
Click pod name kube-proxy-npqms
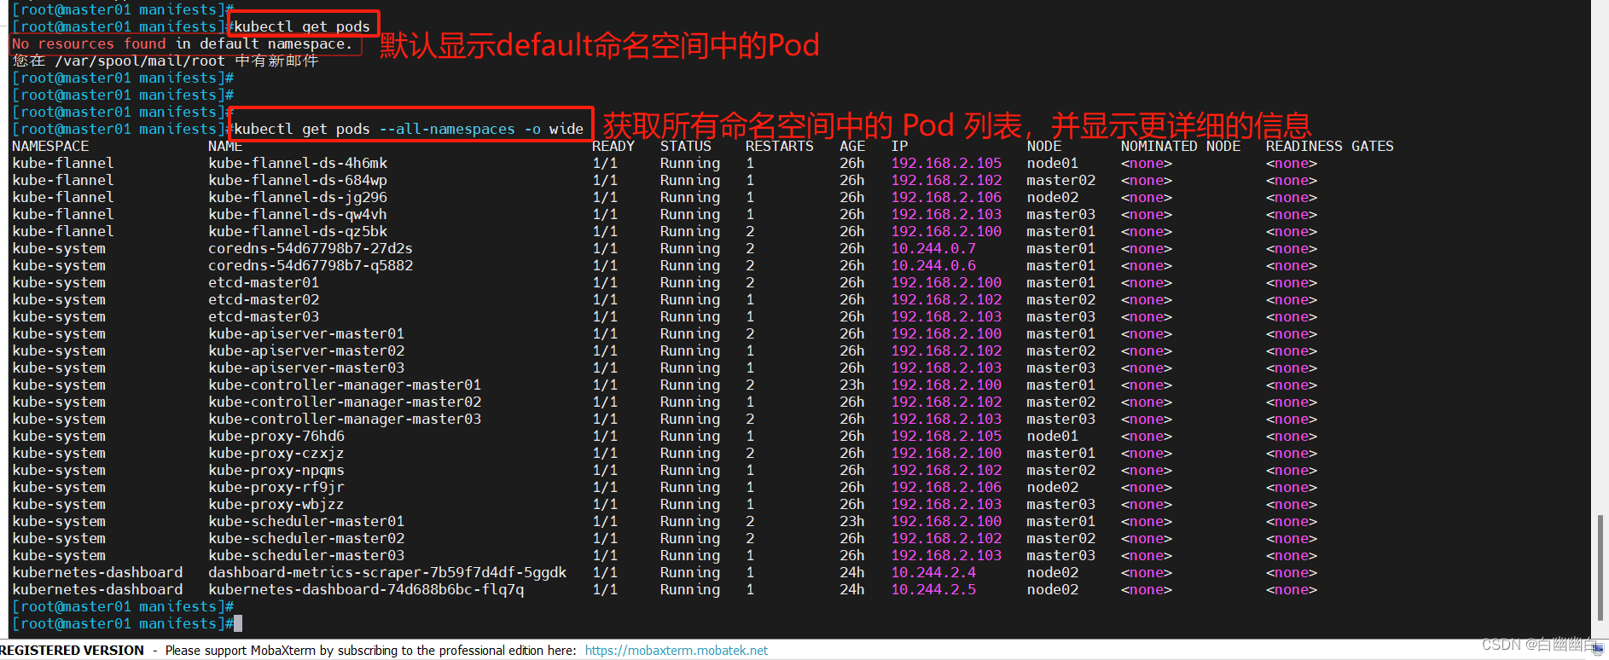pos(276,470)
